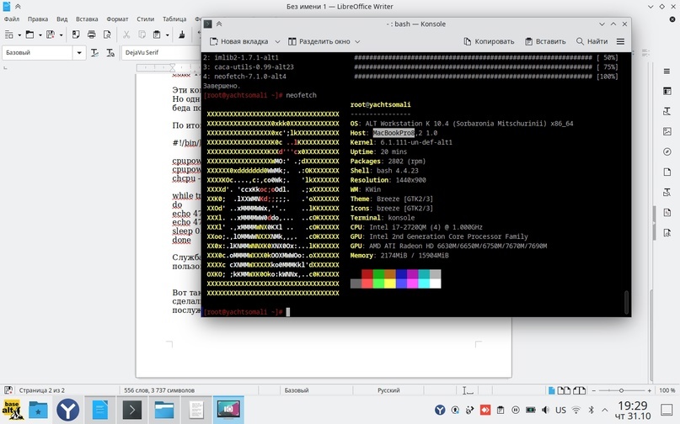Click the New document icon in Writer
Image resolution: width=680 pixels, height=424 pixels.
(x=8, y=34)
